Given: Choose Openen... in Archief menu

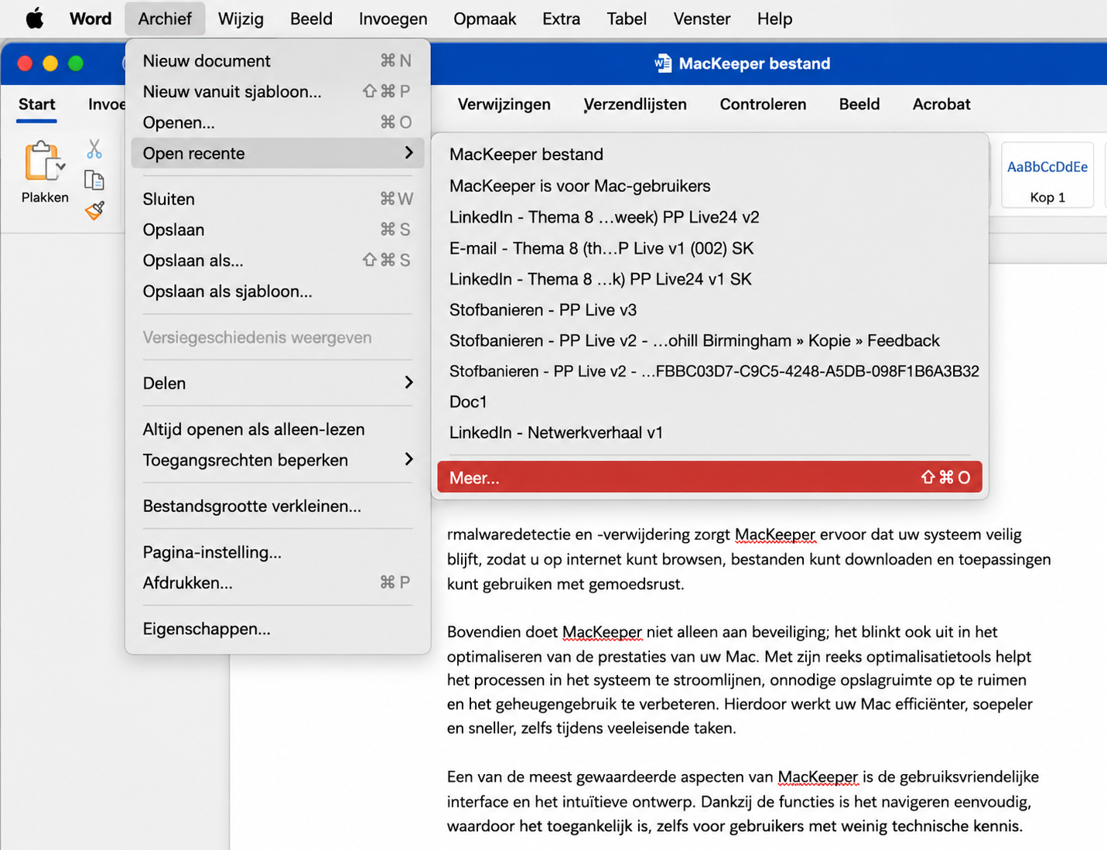Looking at the screenshot, I should [278, 122].
